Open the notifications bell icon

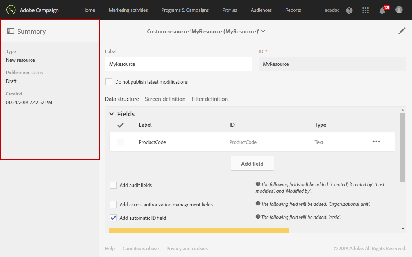pyautogui.click(x=382, y=11)
